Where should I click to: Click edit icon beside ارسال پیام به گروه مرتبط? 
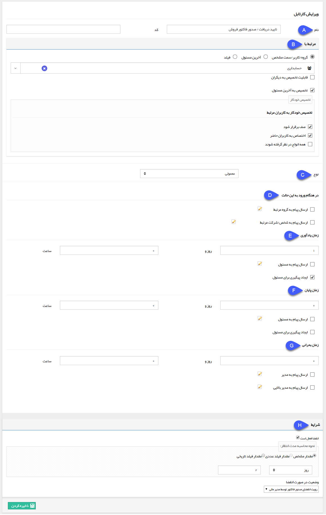(260, 209)
